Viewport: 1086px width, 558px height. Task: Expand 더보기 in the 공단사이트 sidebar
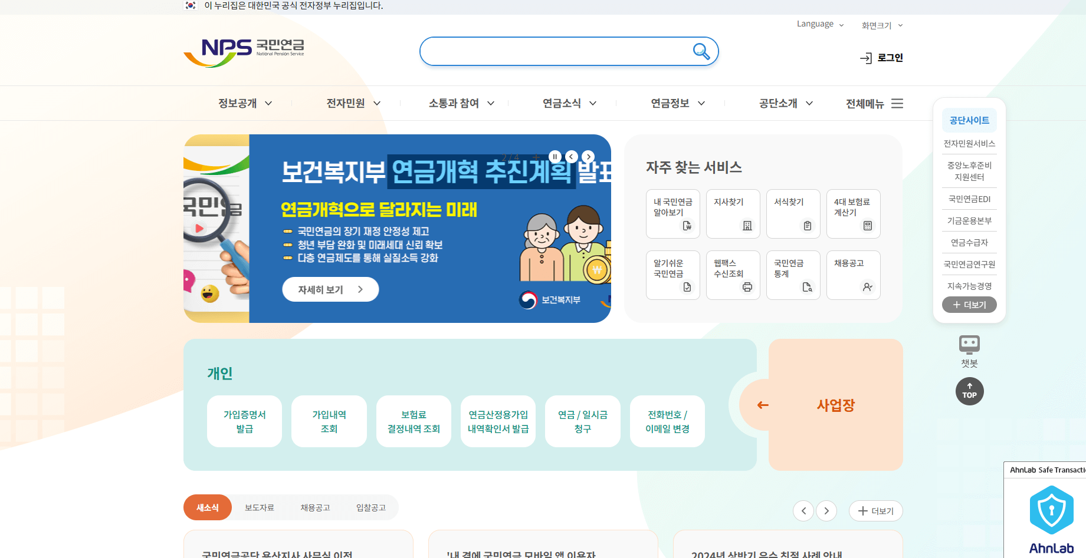(969, 305)
